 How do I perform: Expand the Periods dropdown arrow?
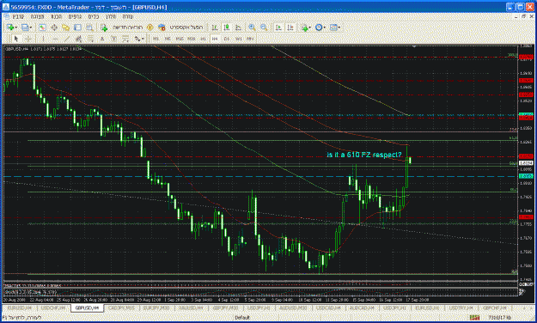pos(325,27)
